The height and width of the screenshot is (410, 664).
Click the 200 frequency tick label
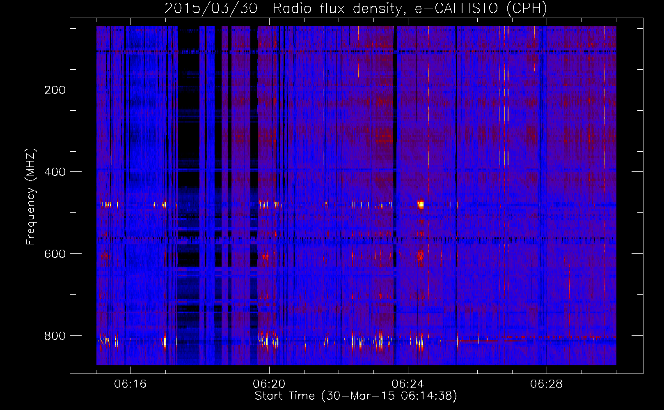click(x=55, y=90)
